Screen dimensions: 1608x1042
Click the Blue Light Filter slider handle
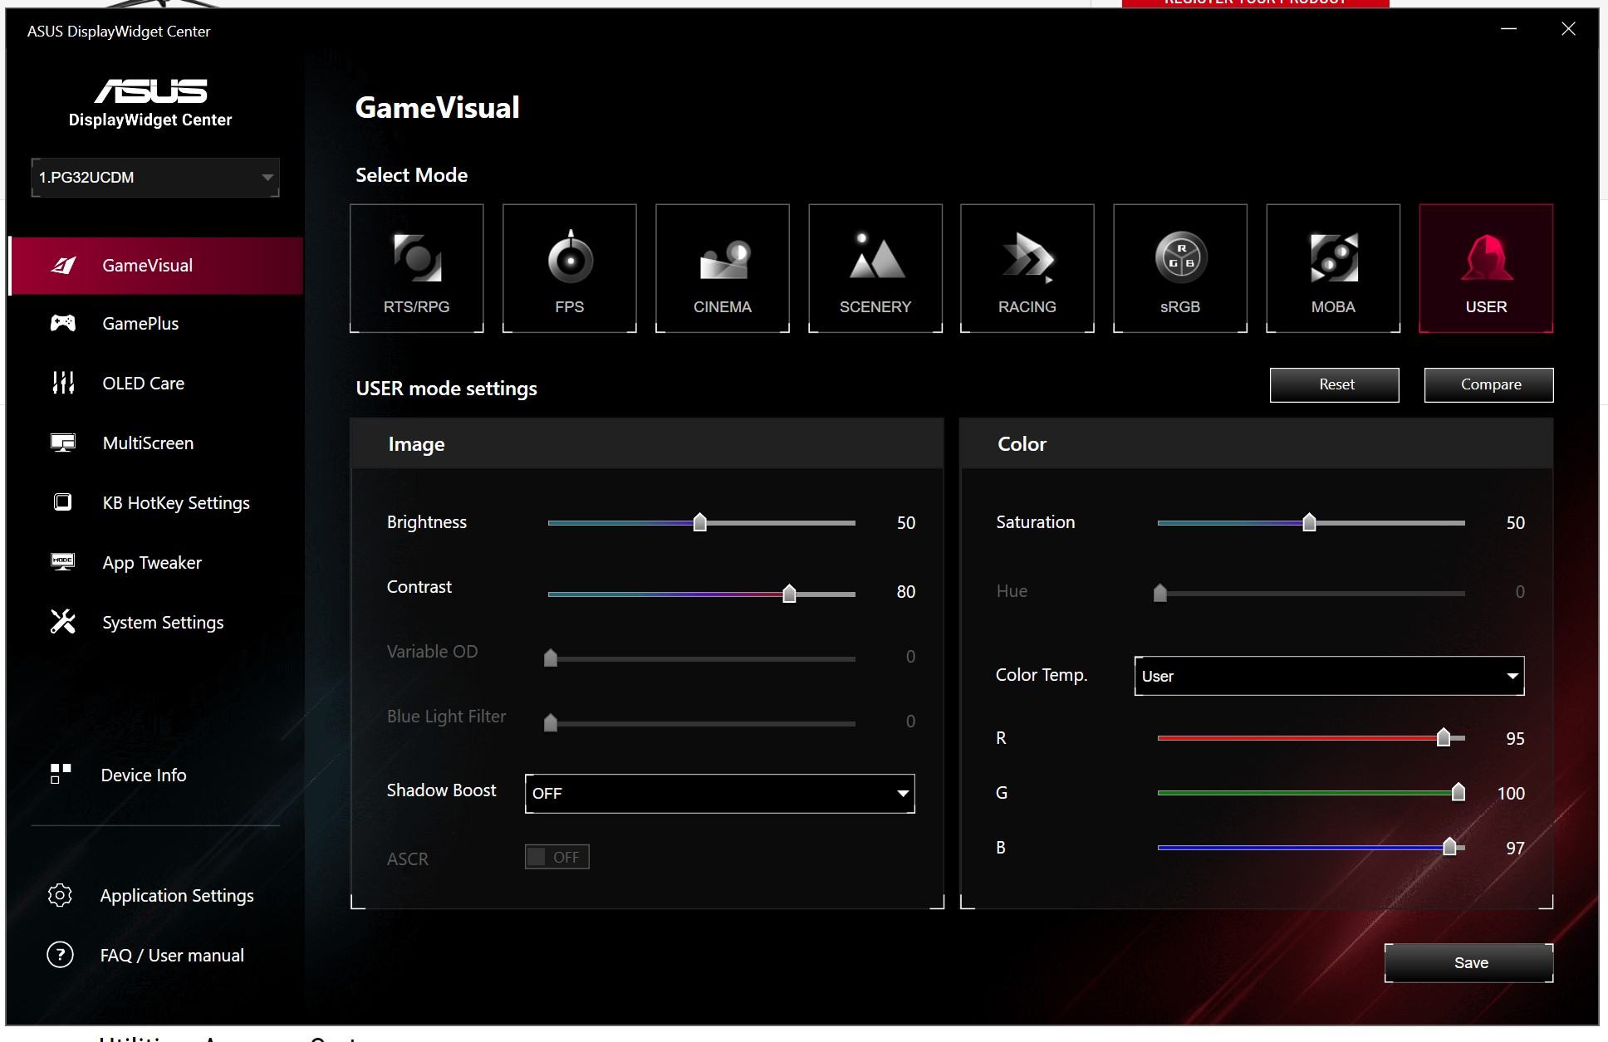pyautogui.click(x=550, y=722)
